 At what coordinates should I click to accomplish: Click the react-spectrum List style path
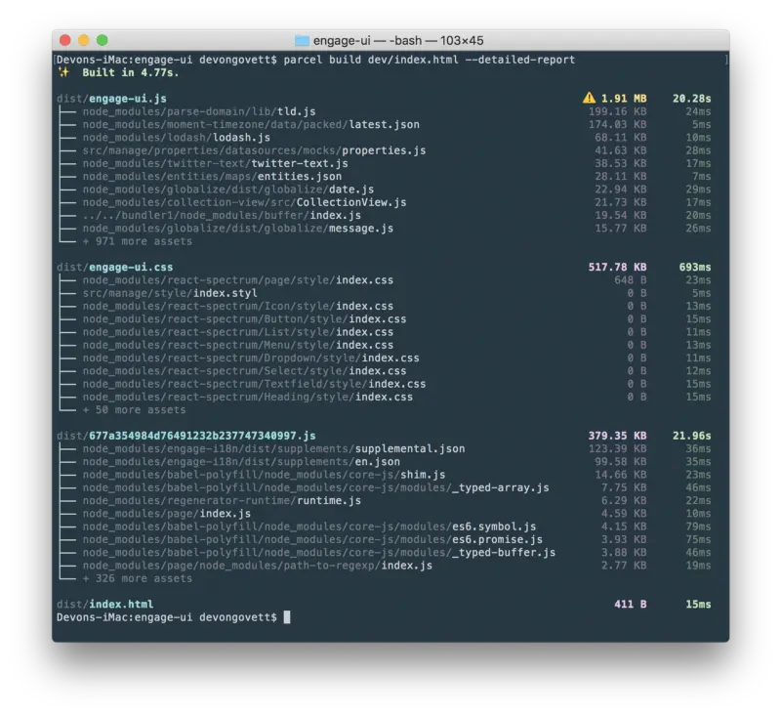click(238, 332)
